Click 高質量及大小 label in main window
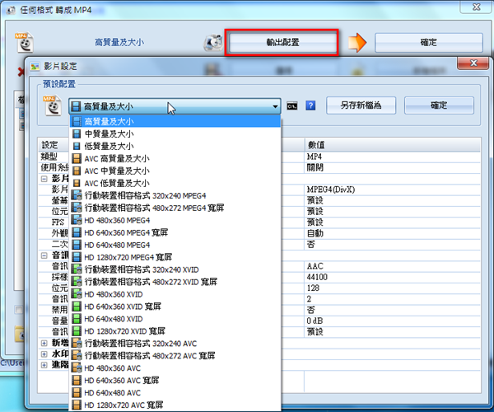 click(119, 42)
